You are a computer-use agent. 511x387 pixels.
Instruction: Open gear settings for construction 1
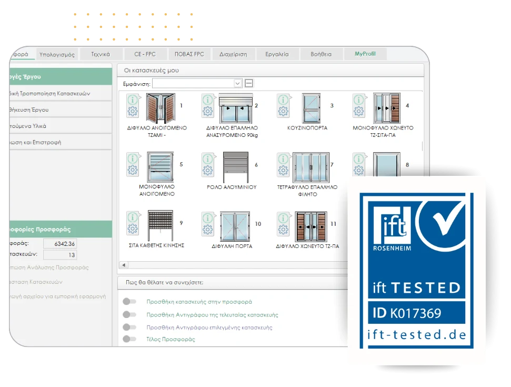133,112
